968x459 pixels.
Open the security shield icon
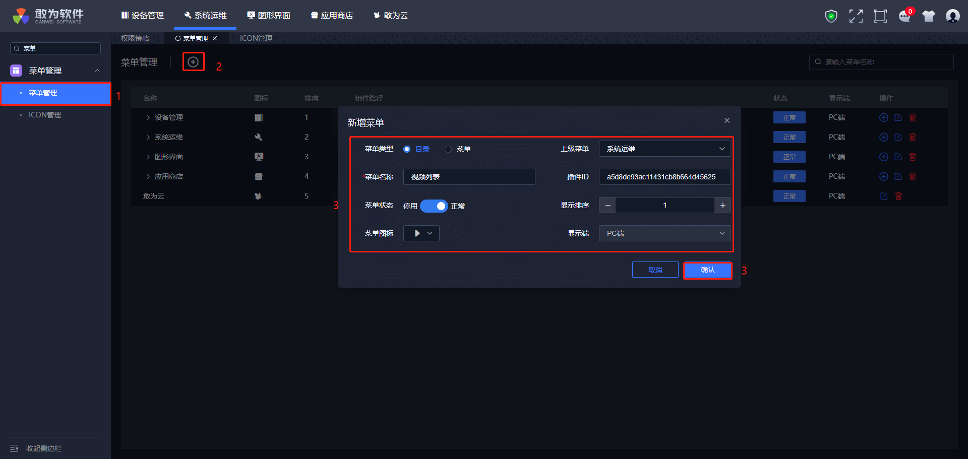831,16
